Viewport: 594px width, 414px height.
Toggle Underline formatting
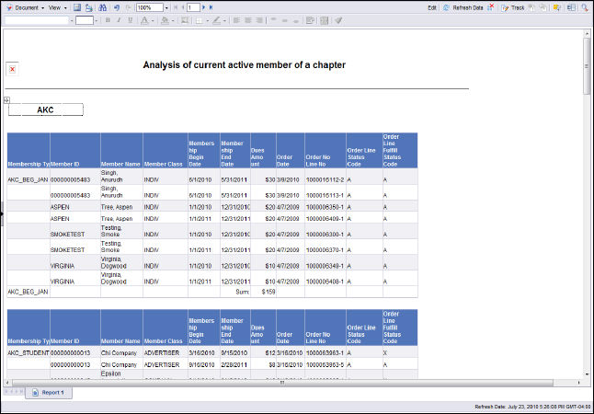point(129,19)
